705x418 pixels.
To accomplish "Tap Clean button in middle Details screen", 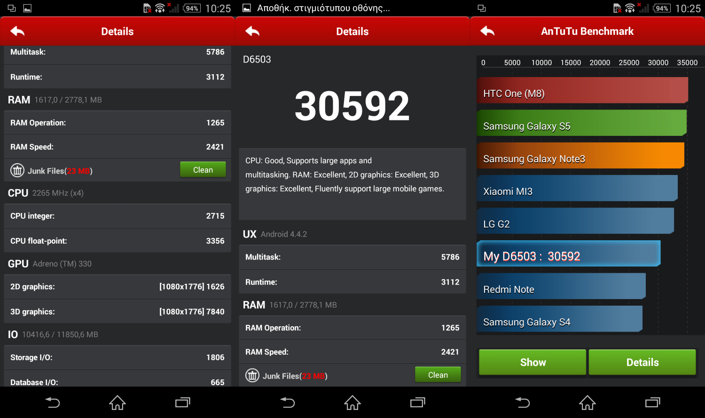I will 438,375.
